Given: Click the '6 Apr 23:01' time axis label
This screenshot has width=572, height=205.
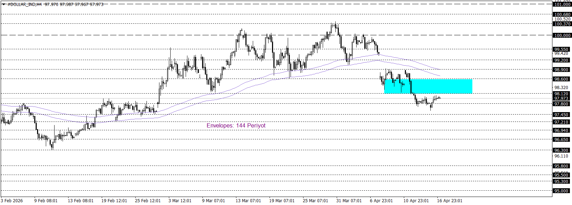Looking at the screenshot, I should point(381,201).
